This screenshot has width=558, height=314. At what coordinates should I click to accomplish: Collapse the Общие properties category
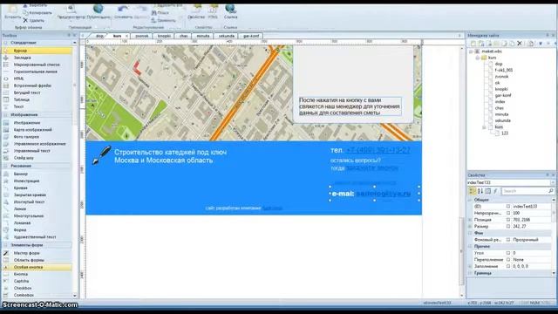click(x=469, y=200)
